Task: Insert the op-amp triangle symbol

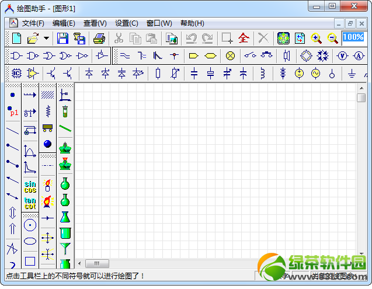Action: [33, 74]
